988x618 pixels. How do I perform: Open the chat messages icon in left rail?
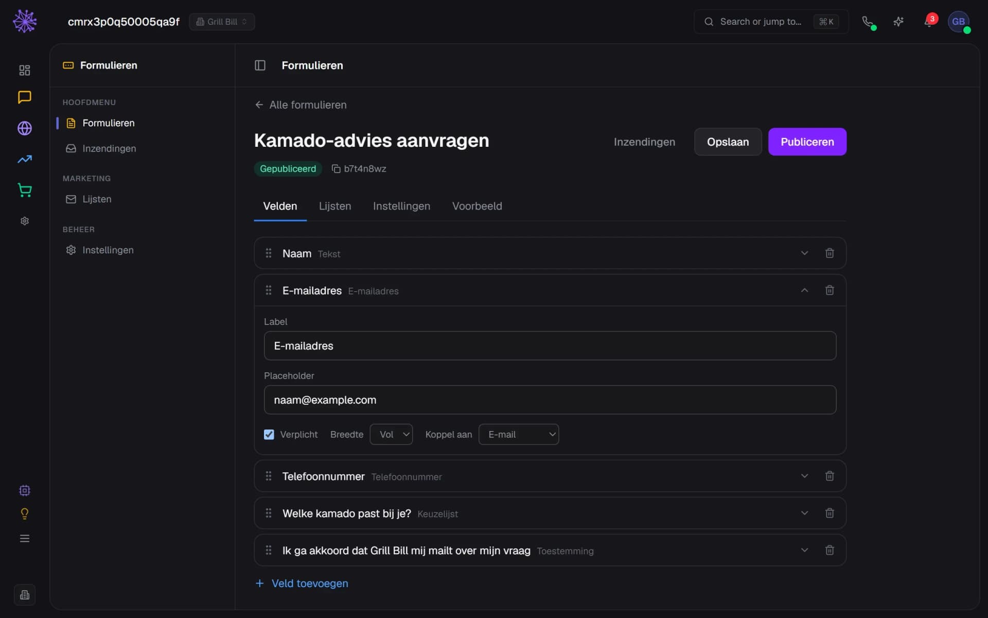[x=25, y=97]
